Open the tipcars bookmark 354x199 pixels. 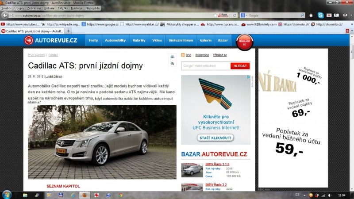(220, 24)
